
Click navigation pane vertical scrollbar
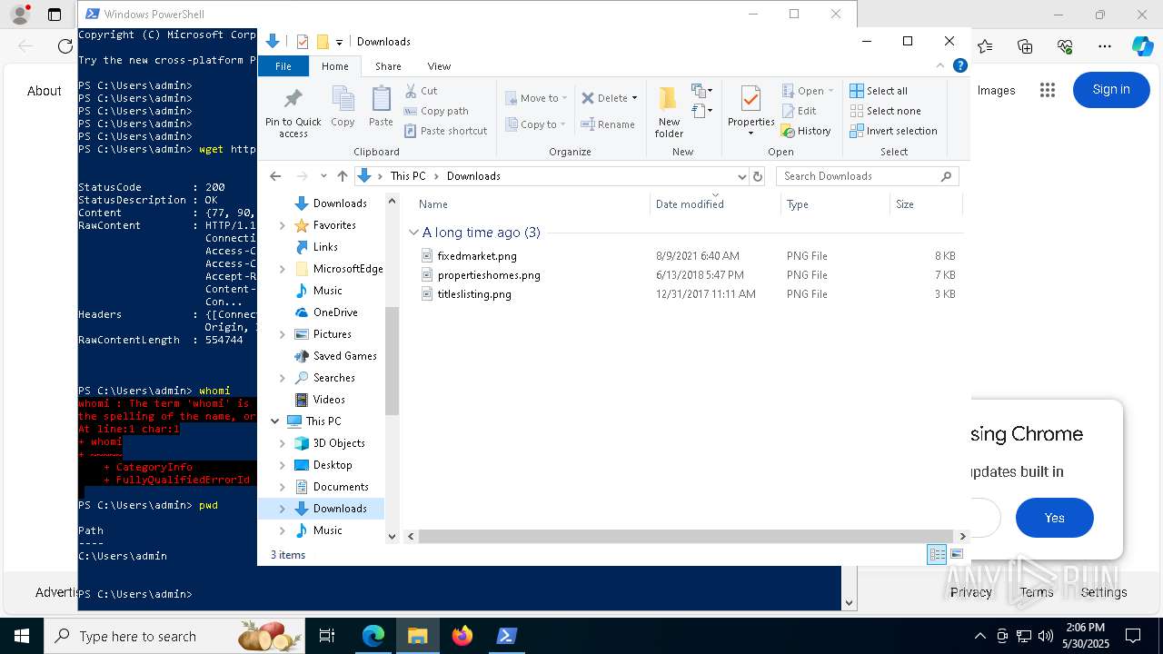point(393,362)
